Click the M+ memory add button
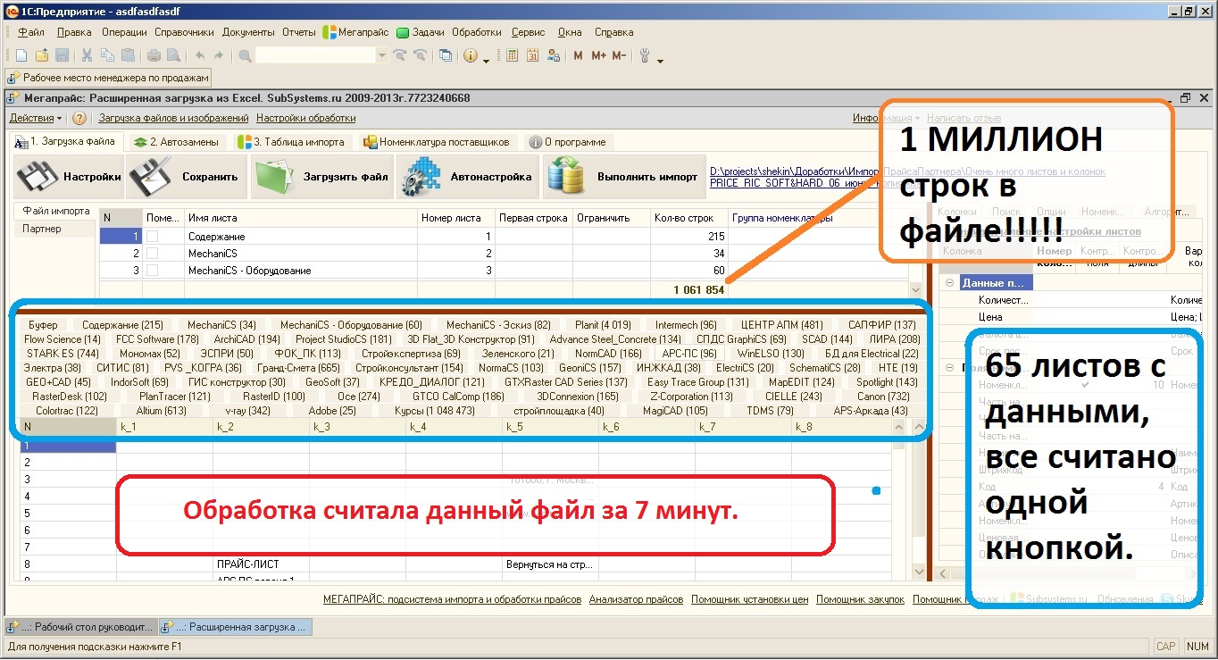The image size is (1218, 660). pyautogui.click(x=598, y=55)
